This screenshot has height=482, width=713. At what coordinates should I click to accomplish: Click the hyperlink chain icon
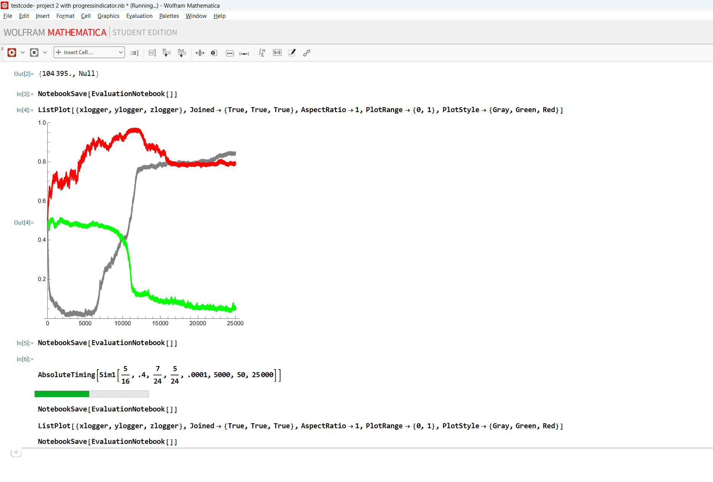click(x=307, y=53)
